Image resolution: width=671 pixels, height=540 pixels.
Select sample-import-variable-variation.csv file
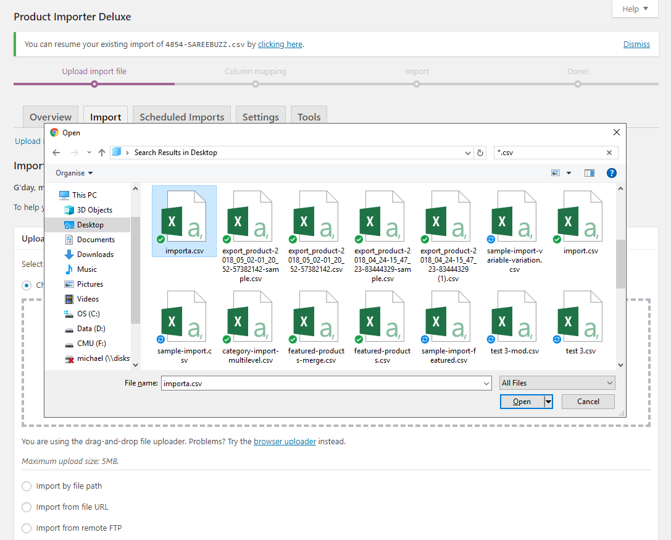click(x=514, y=231)
